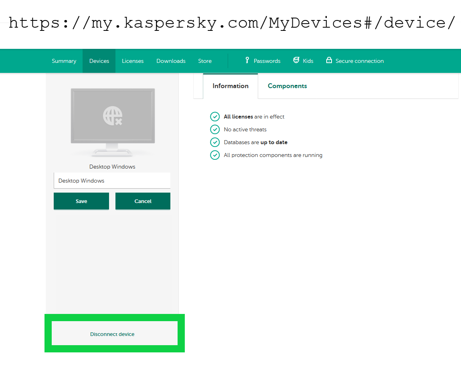Switch to the Information tab
Screen dimensions: 461x366
tap(230, 86)
